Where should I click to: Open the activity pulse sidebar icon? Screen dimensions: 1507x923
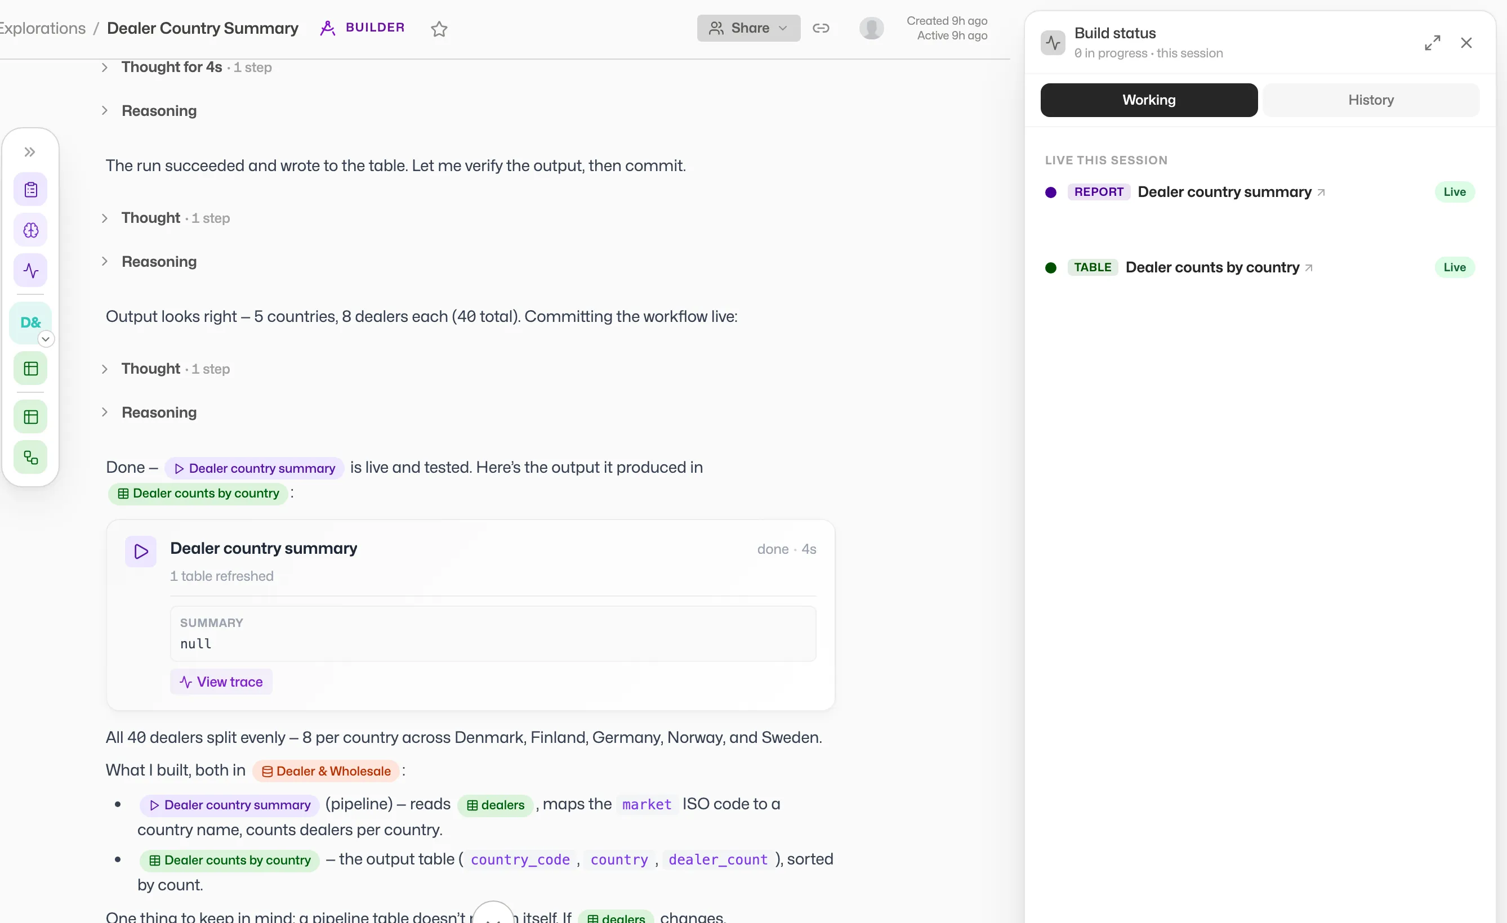(30, 270)
